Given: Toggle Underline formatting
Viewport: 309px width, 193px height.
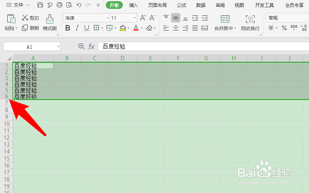Looking at the screenshot, I should pyautogui.click(x=87, y=28).
